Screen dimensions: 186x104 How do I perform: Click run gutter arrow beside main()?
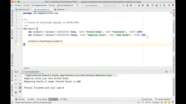pos(19,29)
